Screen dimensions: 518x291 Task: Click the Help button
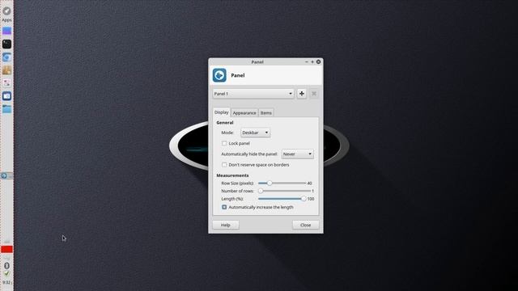(x=226, y=225)
